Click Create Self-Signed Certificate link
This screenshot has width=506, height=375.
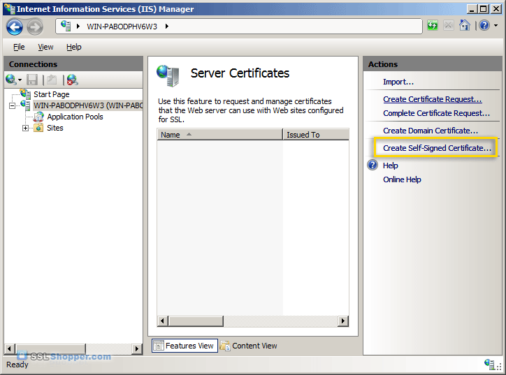click(x=437, y=148)
